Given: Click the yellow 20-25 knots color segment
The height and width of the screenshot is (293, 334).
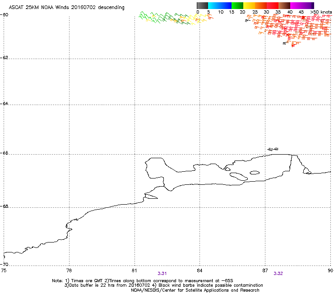Looking at the screenshot, I should (249, 5).
